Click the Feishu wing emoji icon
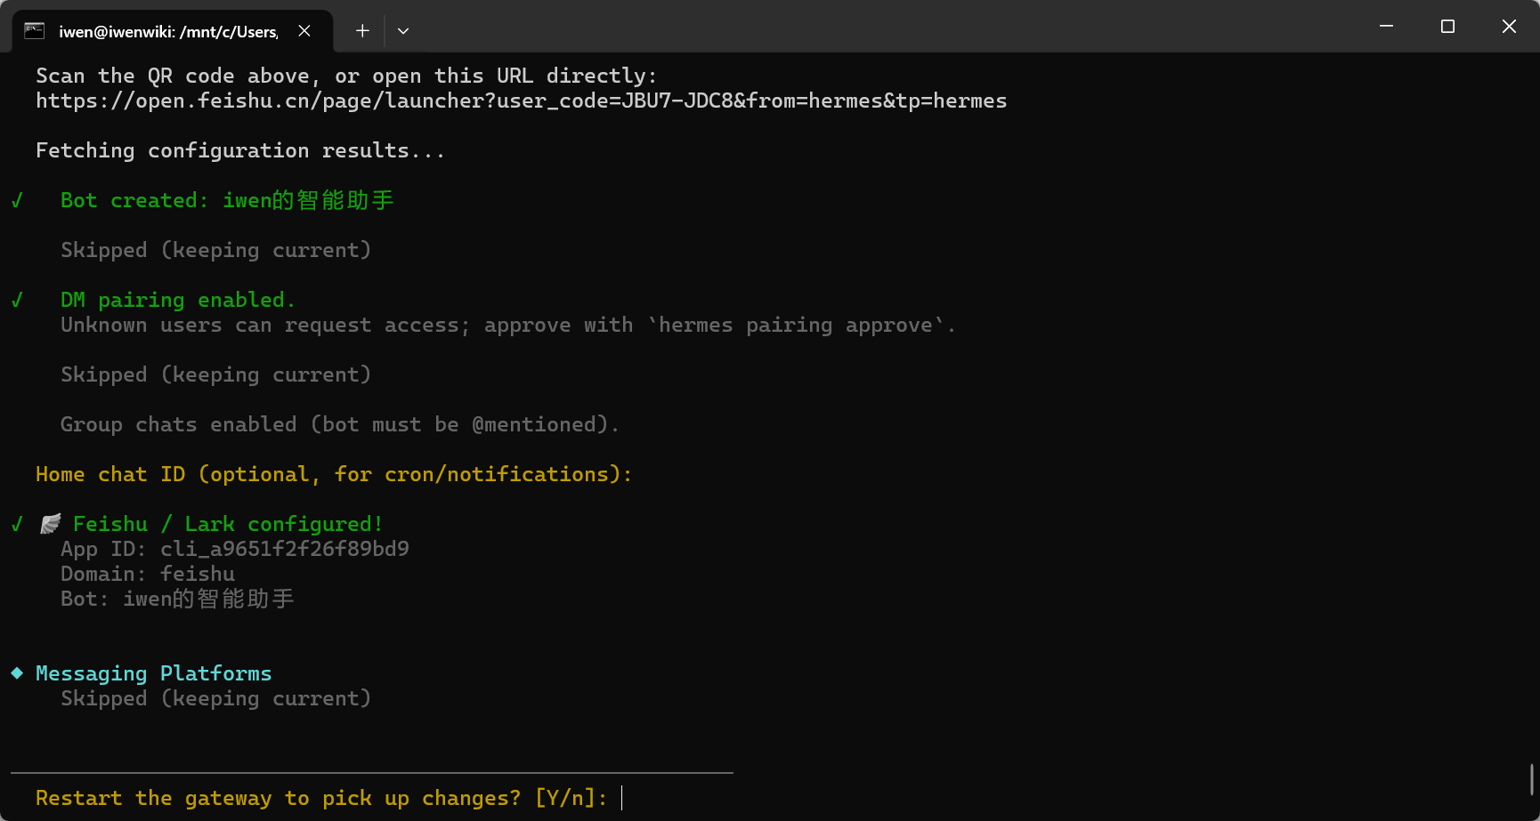The width and height of the screenshot is (1540, 821). coord(51,524)
